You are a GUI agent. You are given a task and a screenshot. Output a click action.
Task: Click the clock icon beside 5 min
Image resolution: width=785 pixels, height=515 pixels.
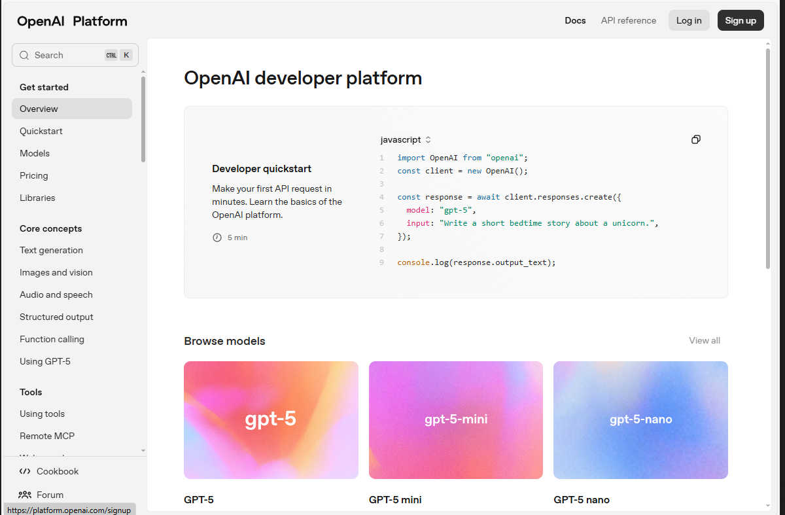tap(217, 238)
